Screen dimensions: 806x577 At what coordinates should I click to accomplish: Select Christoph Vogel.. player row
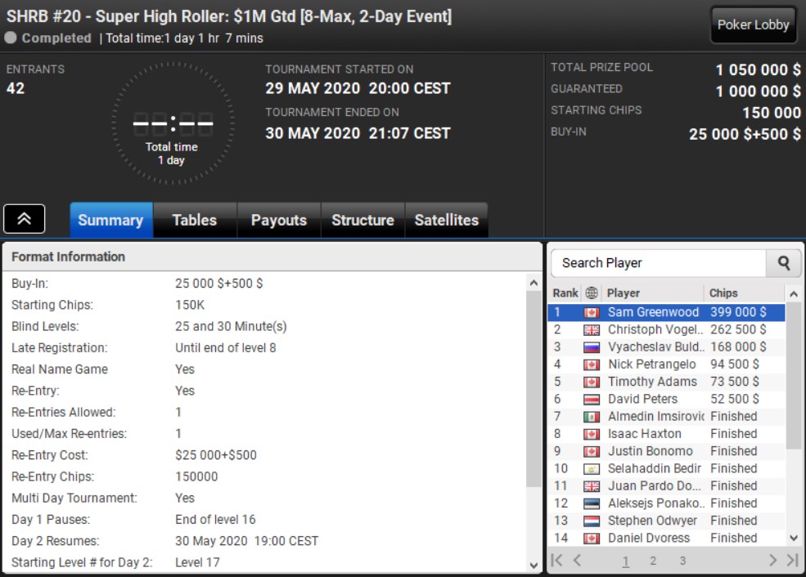[x=666, y=329]
